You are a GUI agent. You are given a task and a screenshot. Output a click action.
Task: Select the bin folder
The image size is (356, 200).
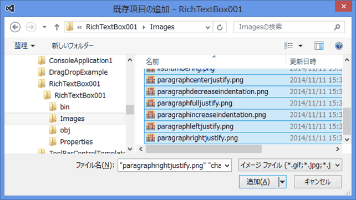65,107
